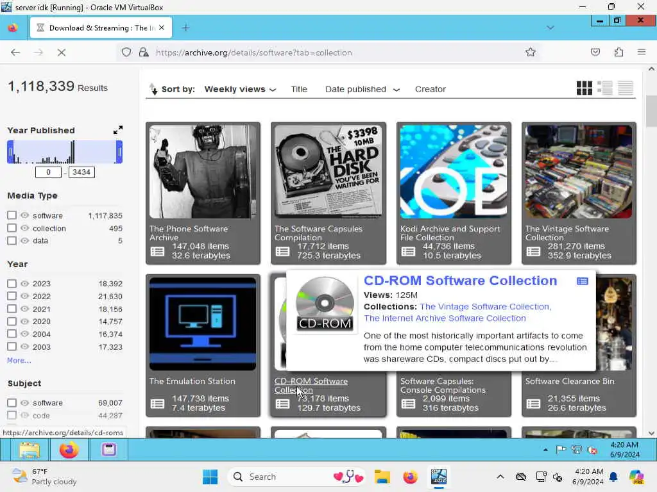Screen dimensions: 657x492
Task: Click collection icon on Software Capsules Compilation
Action: point(282,251)
